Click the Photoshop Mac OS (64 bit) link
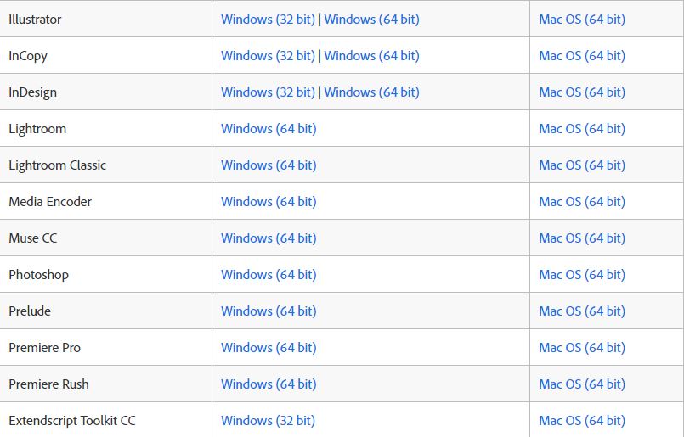684x437 pixels. coord(582,275)
